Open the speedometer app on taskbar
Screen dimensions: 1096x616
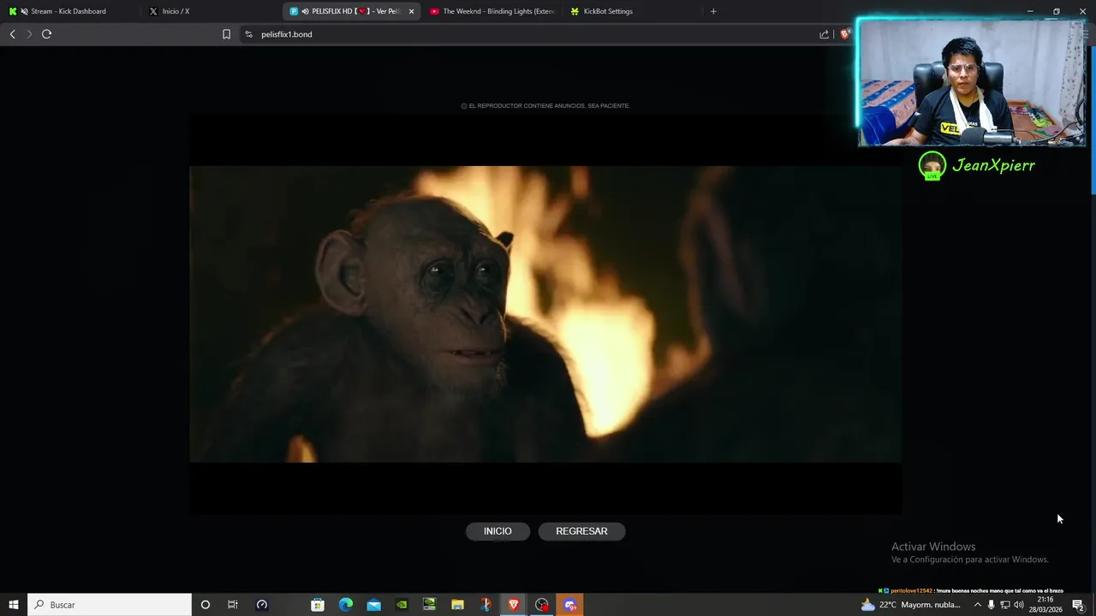point(262,605)
